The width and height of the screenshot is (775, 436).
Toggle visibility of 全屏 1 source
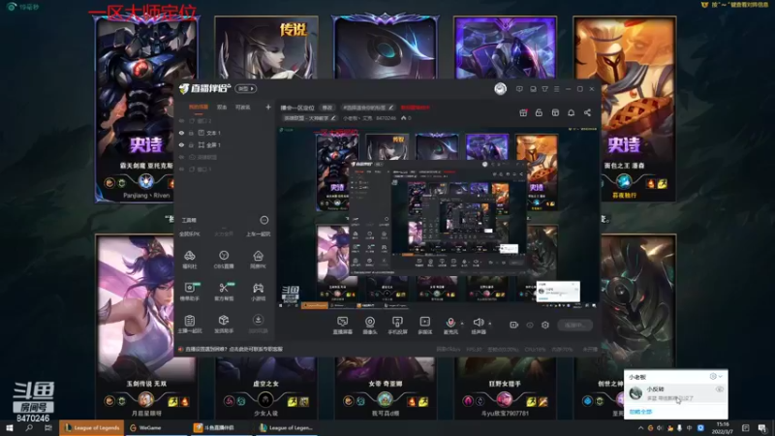[181, 145]
